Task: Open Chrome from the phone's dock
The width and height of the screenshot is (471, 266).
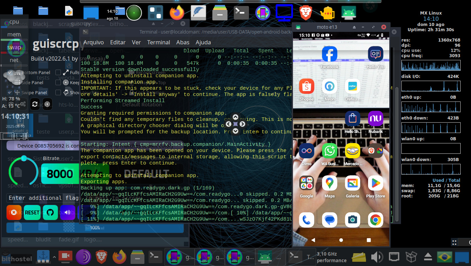Action: coord(375,220)
